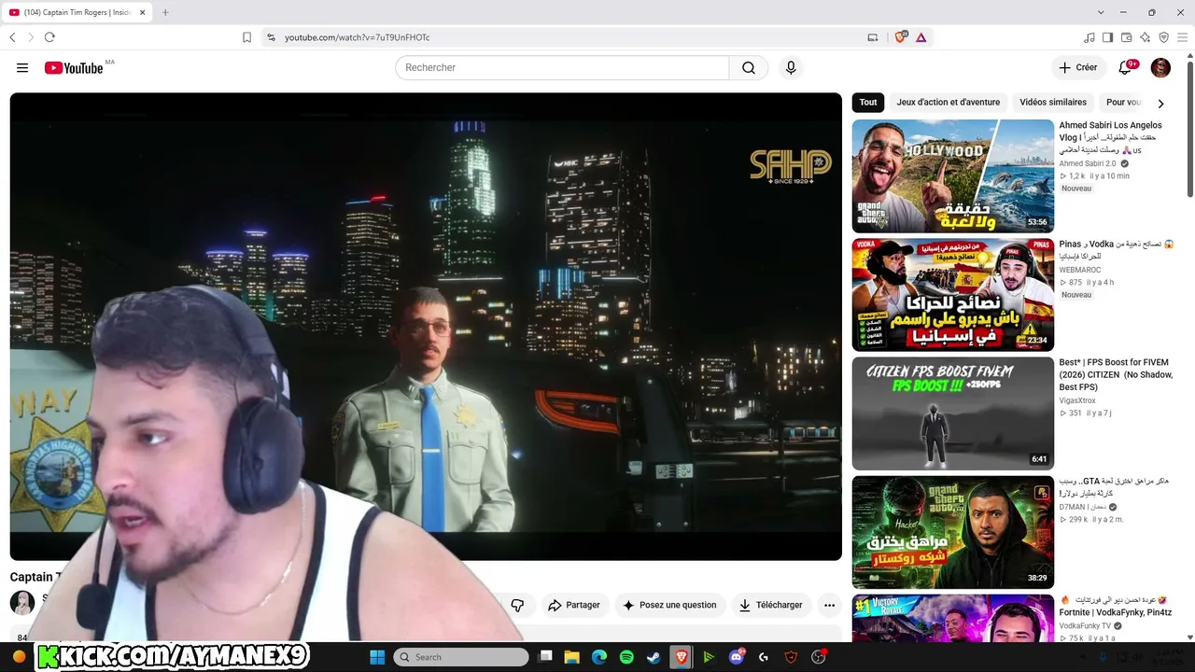Image resolution: width=1195 pixels, height=672 pixels.
Task: Open Microsoft Edge from the taskbar
Action: pyautogui.click(x=599, y=657)
